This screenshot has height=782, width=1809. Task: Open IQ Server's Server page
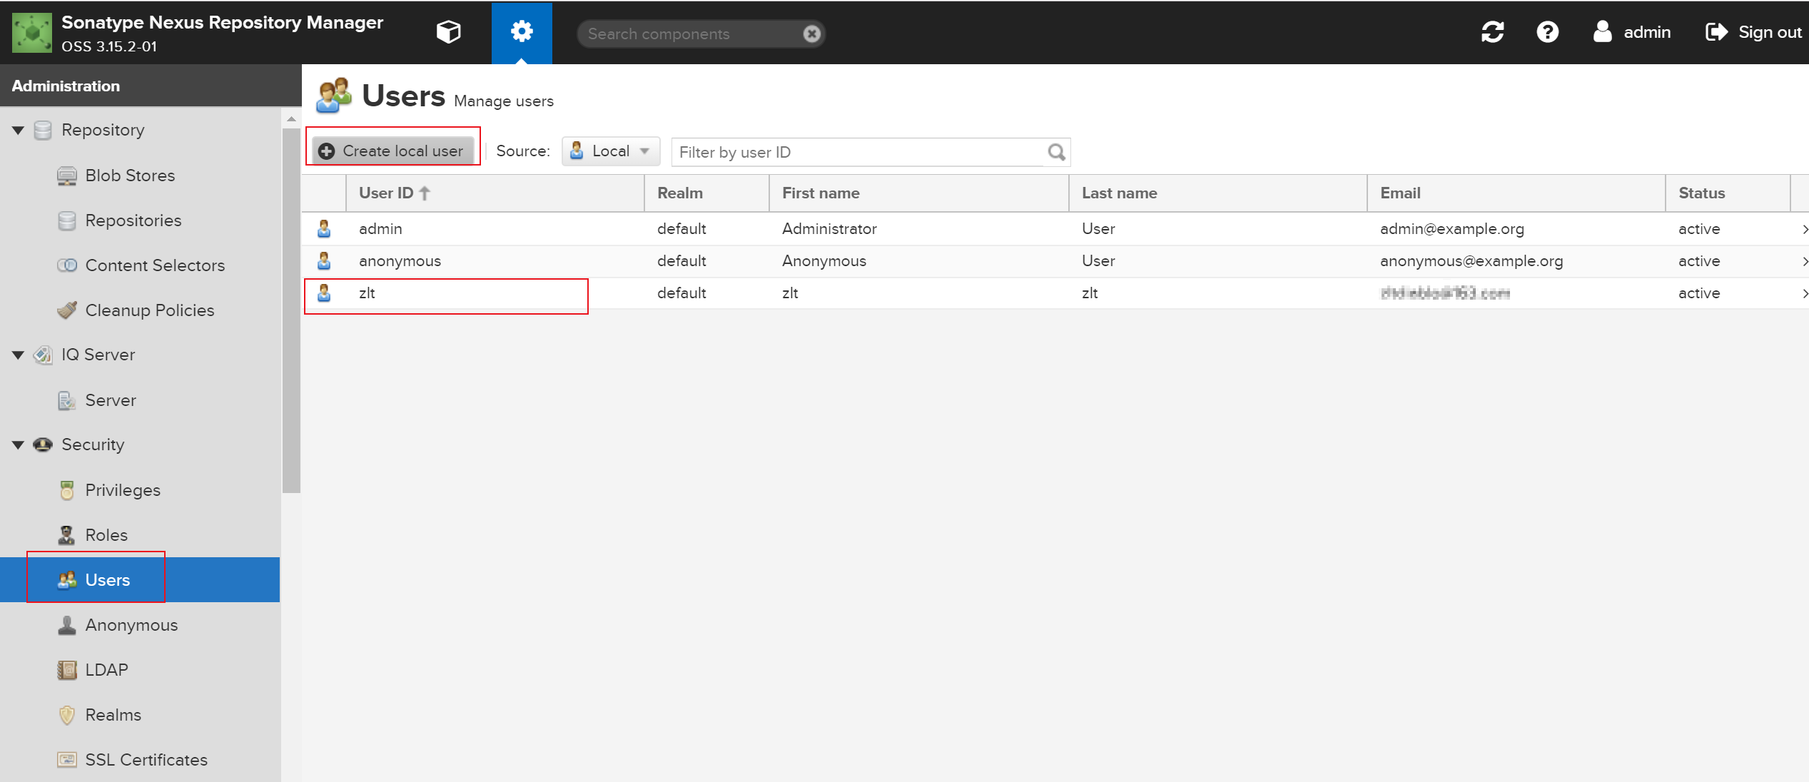111,400
